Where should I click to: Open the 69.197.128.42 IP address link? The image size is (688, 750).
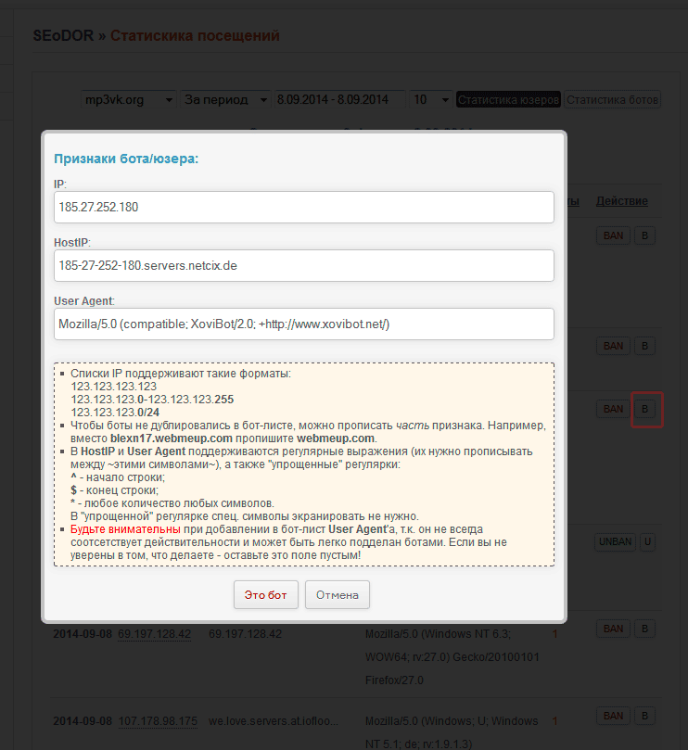coord(154,634)
